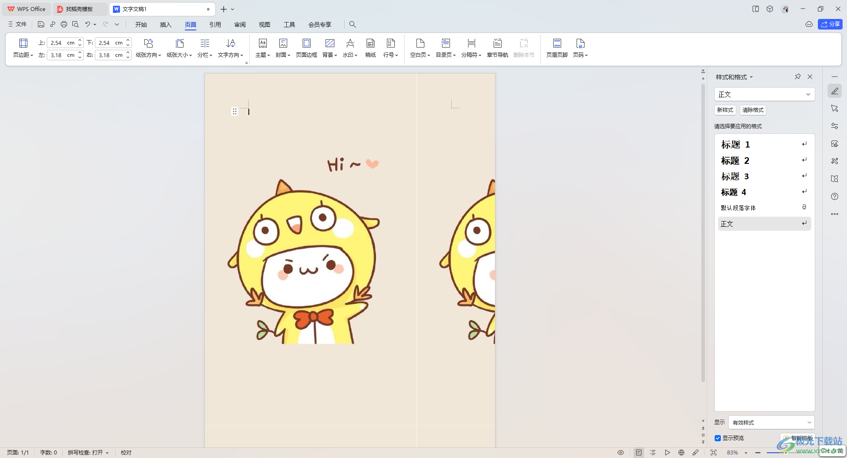Expand the 有效样式 display dropdown

point(810,422)
